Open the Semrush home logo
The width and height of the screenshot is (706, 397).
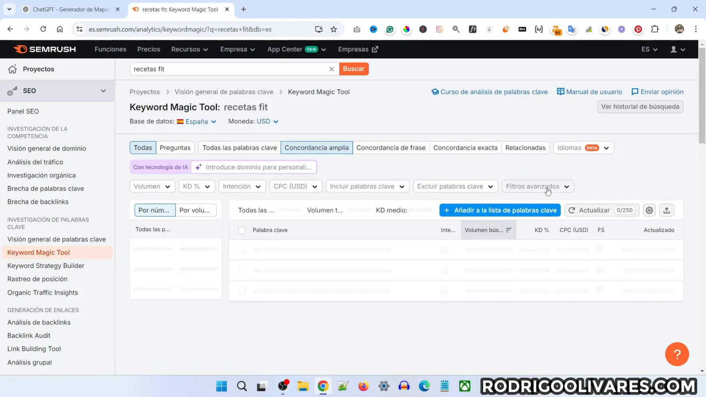click(x=44, y=49)
